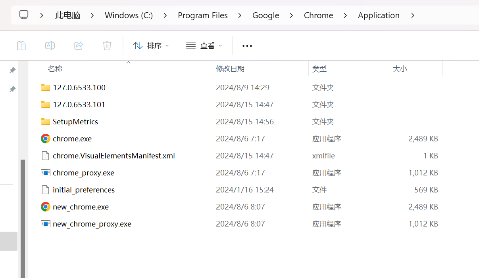Sort by the 名称 column header
The height and width of the screenshot is (278, 479).
point(55,69)
